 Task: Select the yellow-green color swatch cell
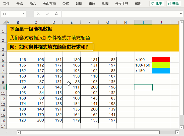(161, 65)
